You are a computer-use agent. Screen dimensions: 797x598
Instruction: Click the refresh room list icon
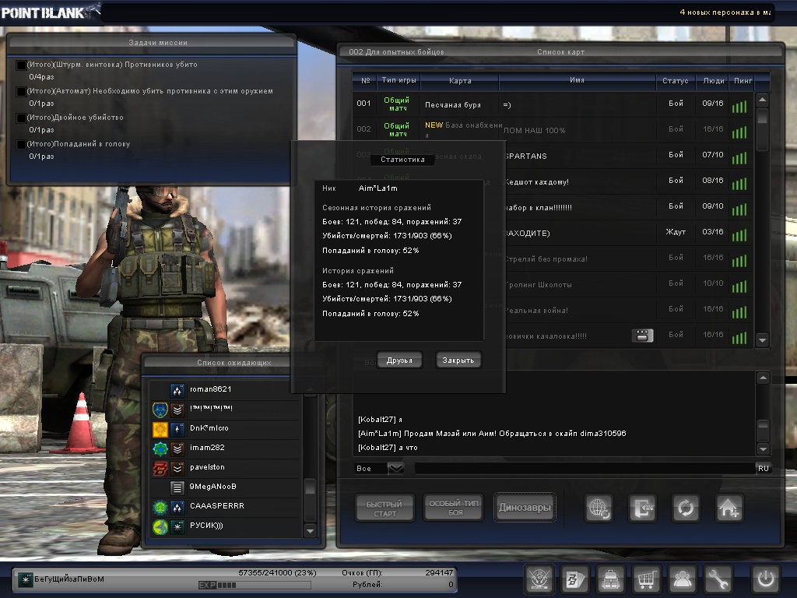coord(686,508)
